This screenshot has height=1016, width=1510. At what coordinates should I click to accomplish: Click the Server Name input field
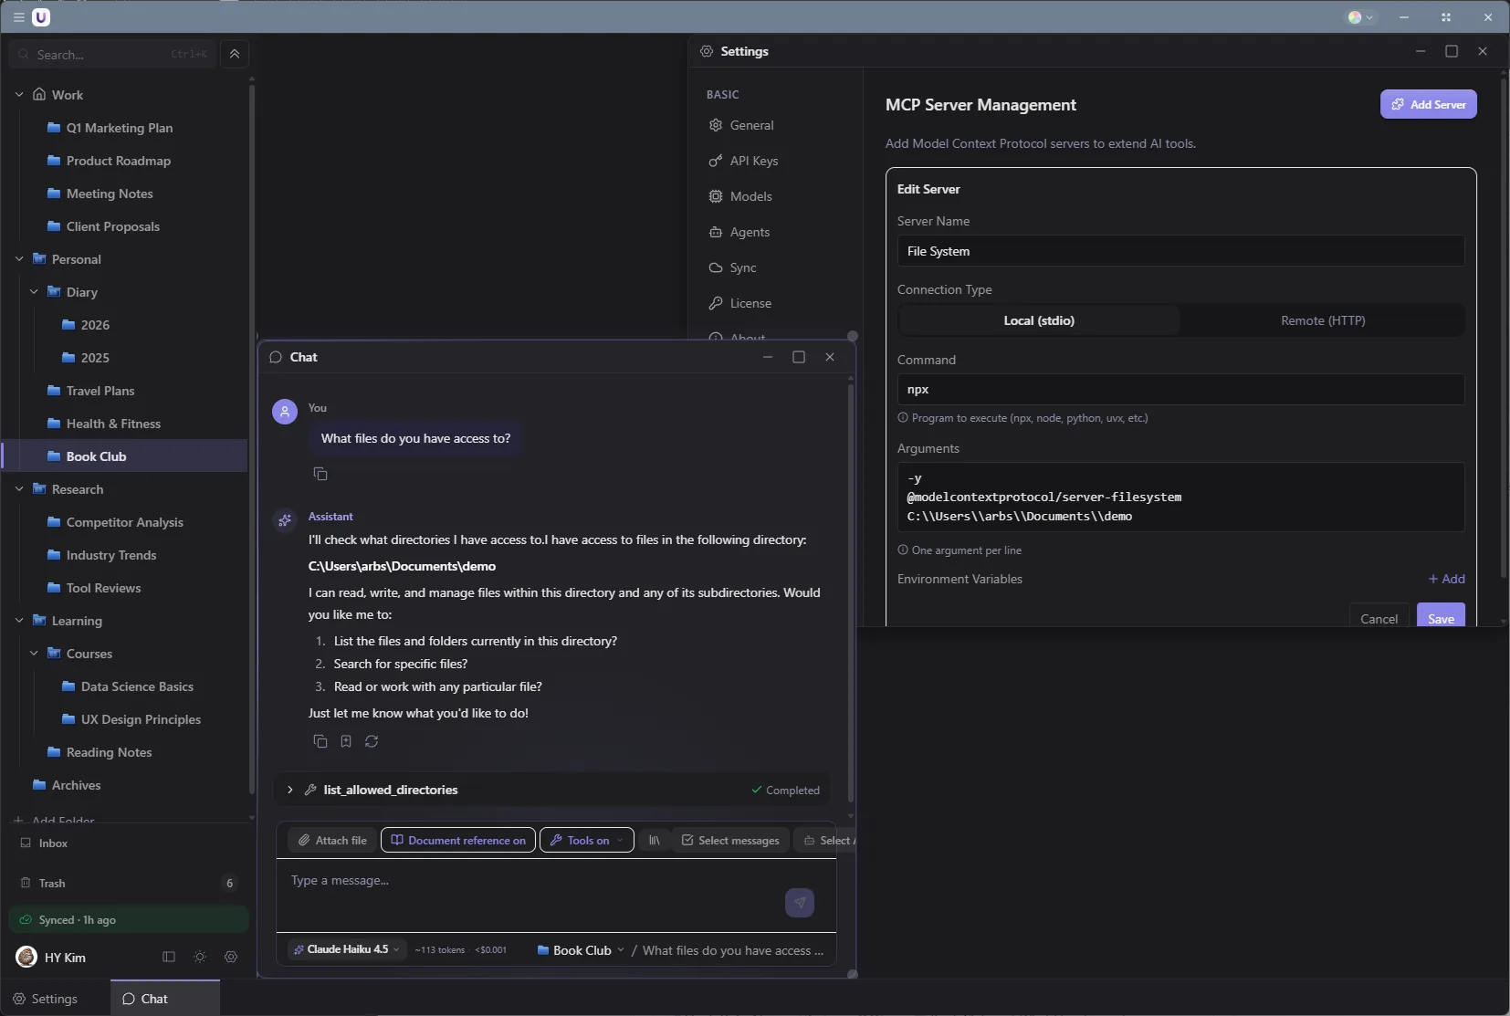tap(1178, 251)
